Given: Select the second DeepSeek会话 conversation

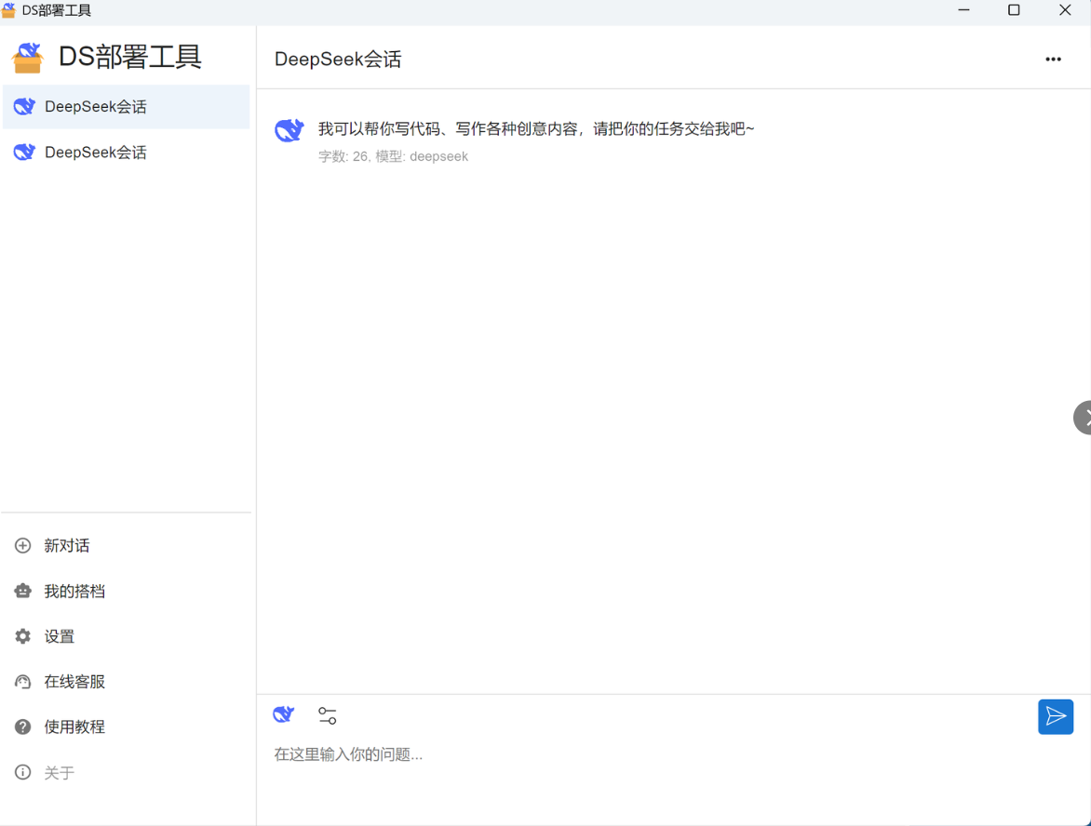Looking at the screenshot, I should click(126, 153).
